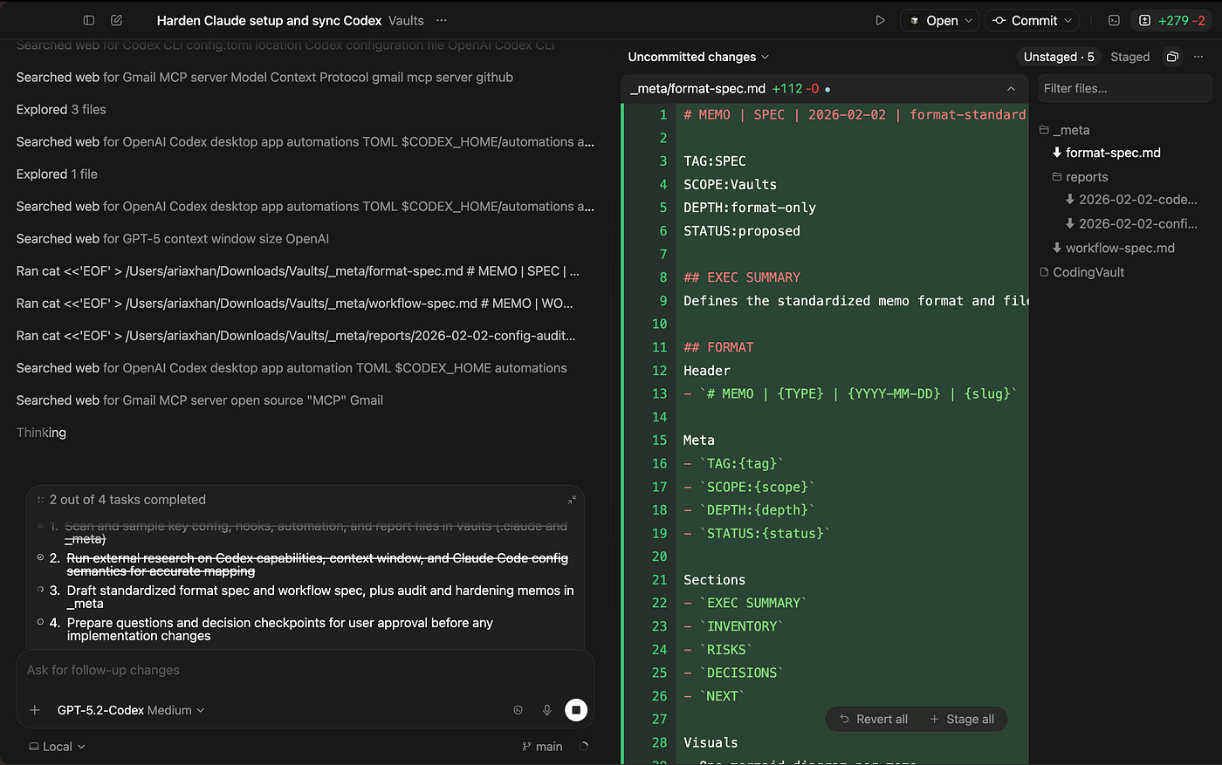Switch to the Staged tab
Screen dimensions: 1222x765
tap(1129, 57)
